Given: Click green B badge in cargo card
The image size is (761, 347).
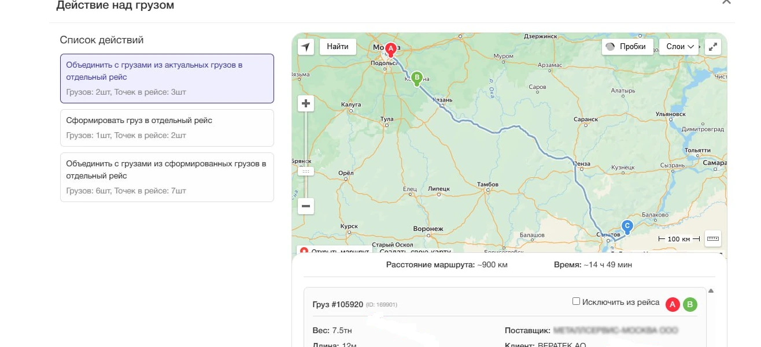Looking at the screenshot, I should point(690,305).
